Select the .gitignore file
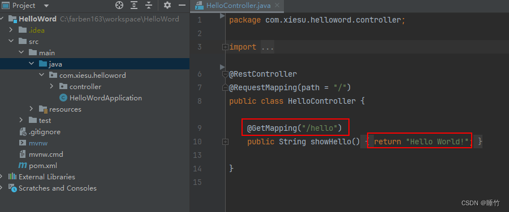This screenshot has width=509, height=212. pyautogui.click(x=45, y=132)
